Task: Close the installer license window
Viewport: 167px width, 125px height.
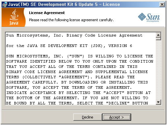Action: point(162,5)
